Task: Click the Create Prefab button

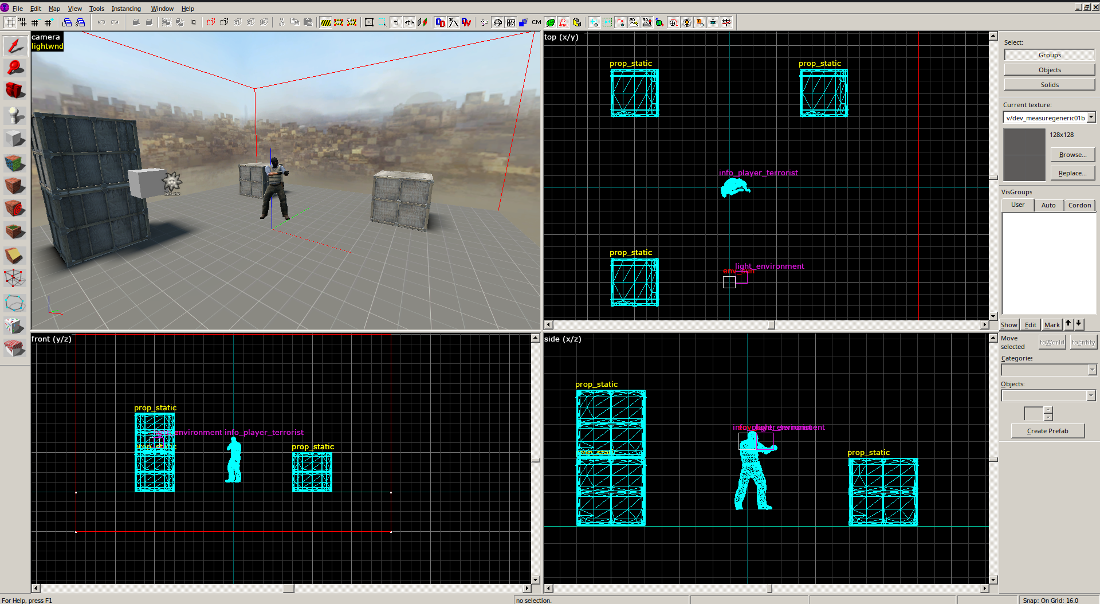Action: tap(1047, 431)
